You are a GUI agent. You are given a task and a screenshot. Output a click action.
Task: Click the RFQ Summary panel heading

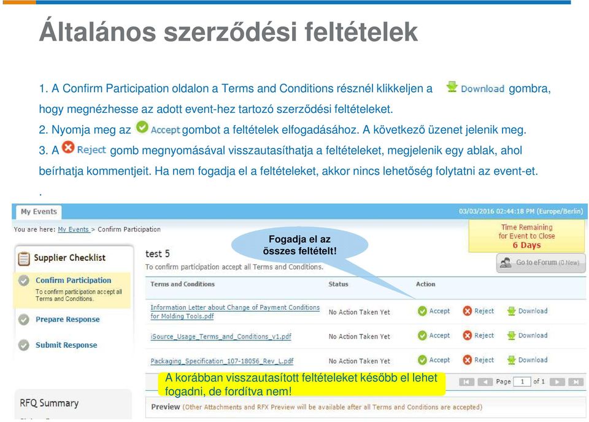click(x=49, y=403)
